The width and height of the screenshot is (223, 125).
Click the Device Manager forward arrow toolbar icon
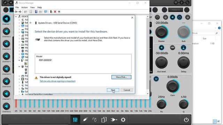coord(20,12)
